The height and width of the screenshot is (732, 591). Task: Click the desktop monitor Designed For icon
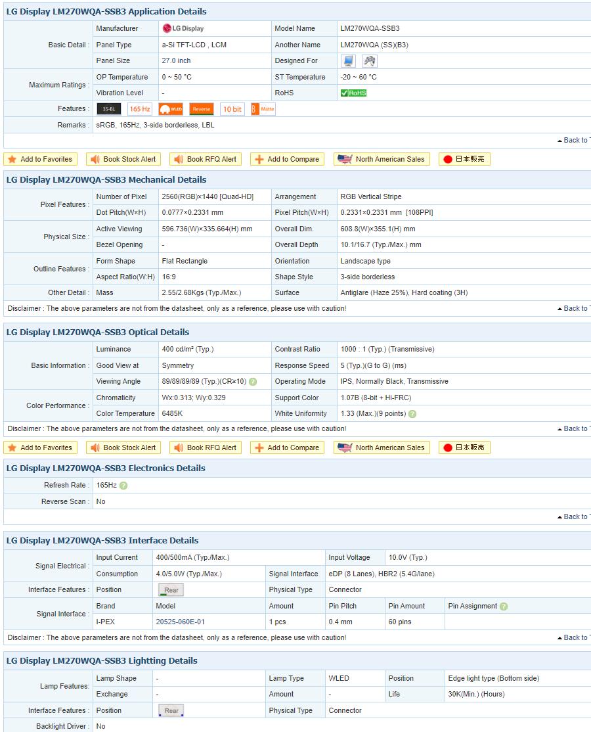tap(348, 60)
